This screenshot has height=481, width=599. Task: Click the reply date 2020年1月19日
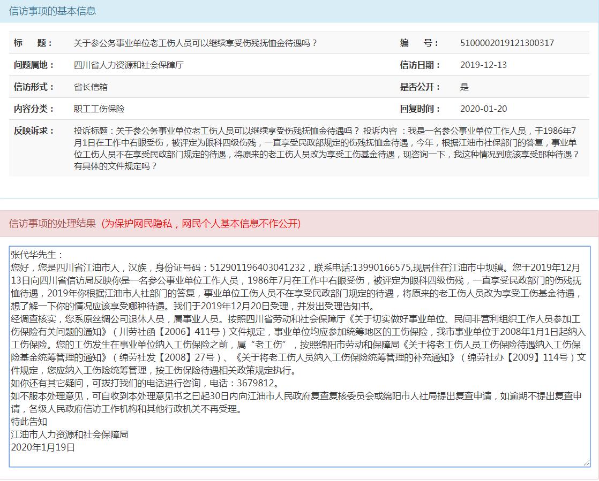point(43,447)
